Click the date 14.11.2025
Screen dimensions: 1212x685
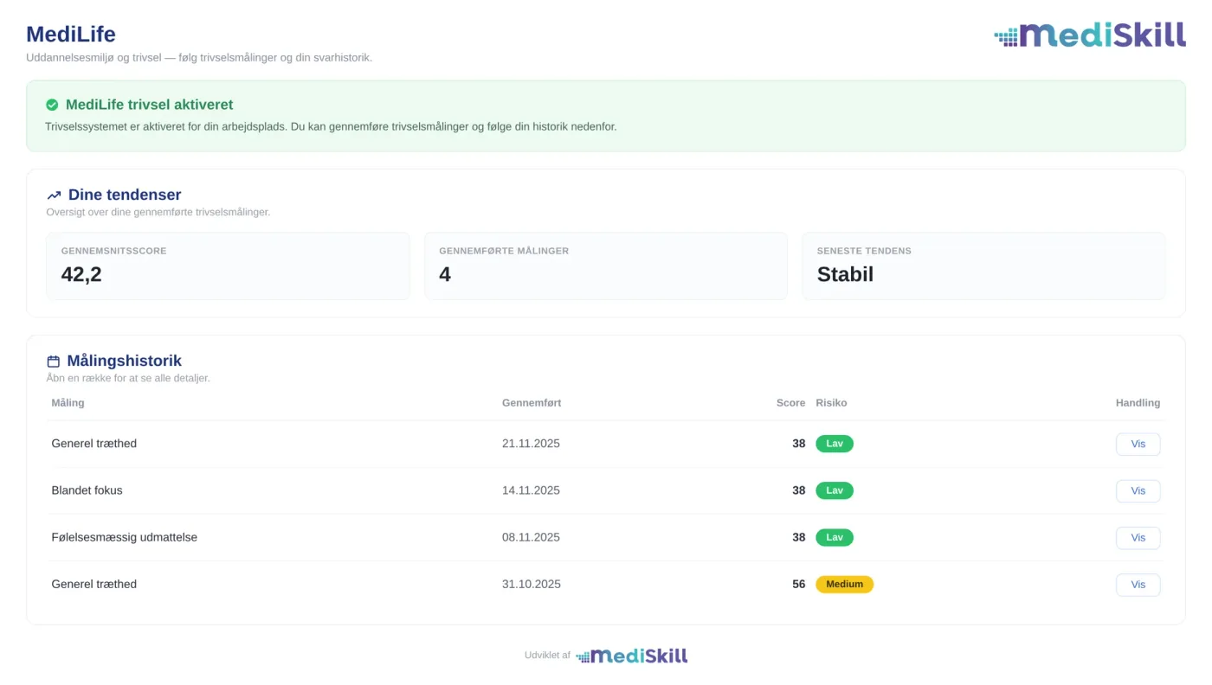pyautogui.click(x=531, y=490)
